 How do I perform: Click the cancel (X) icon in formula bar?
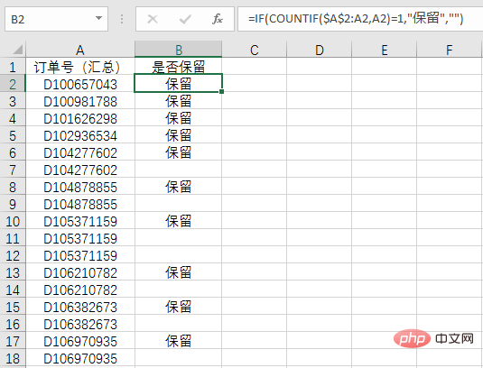[153, 19]
